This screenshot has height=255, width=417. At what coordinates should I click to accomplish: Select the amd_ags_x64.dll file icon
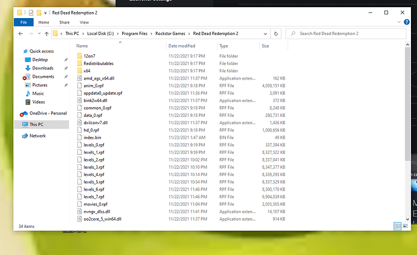(80, 78)
